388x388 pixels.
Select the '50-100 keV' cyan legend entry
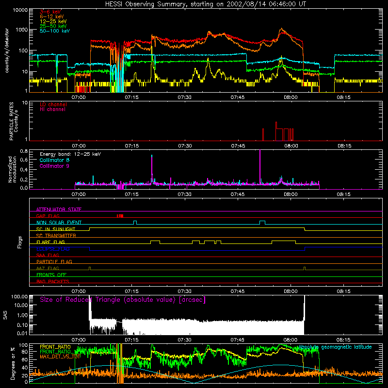(55, 31)
